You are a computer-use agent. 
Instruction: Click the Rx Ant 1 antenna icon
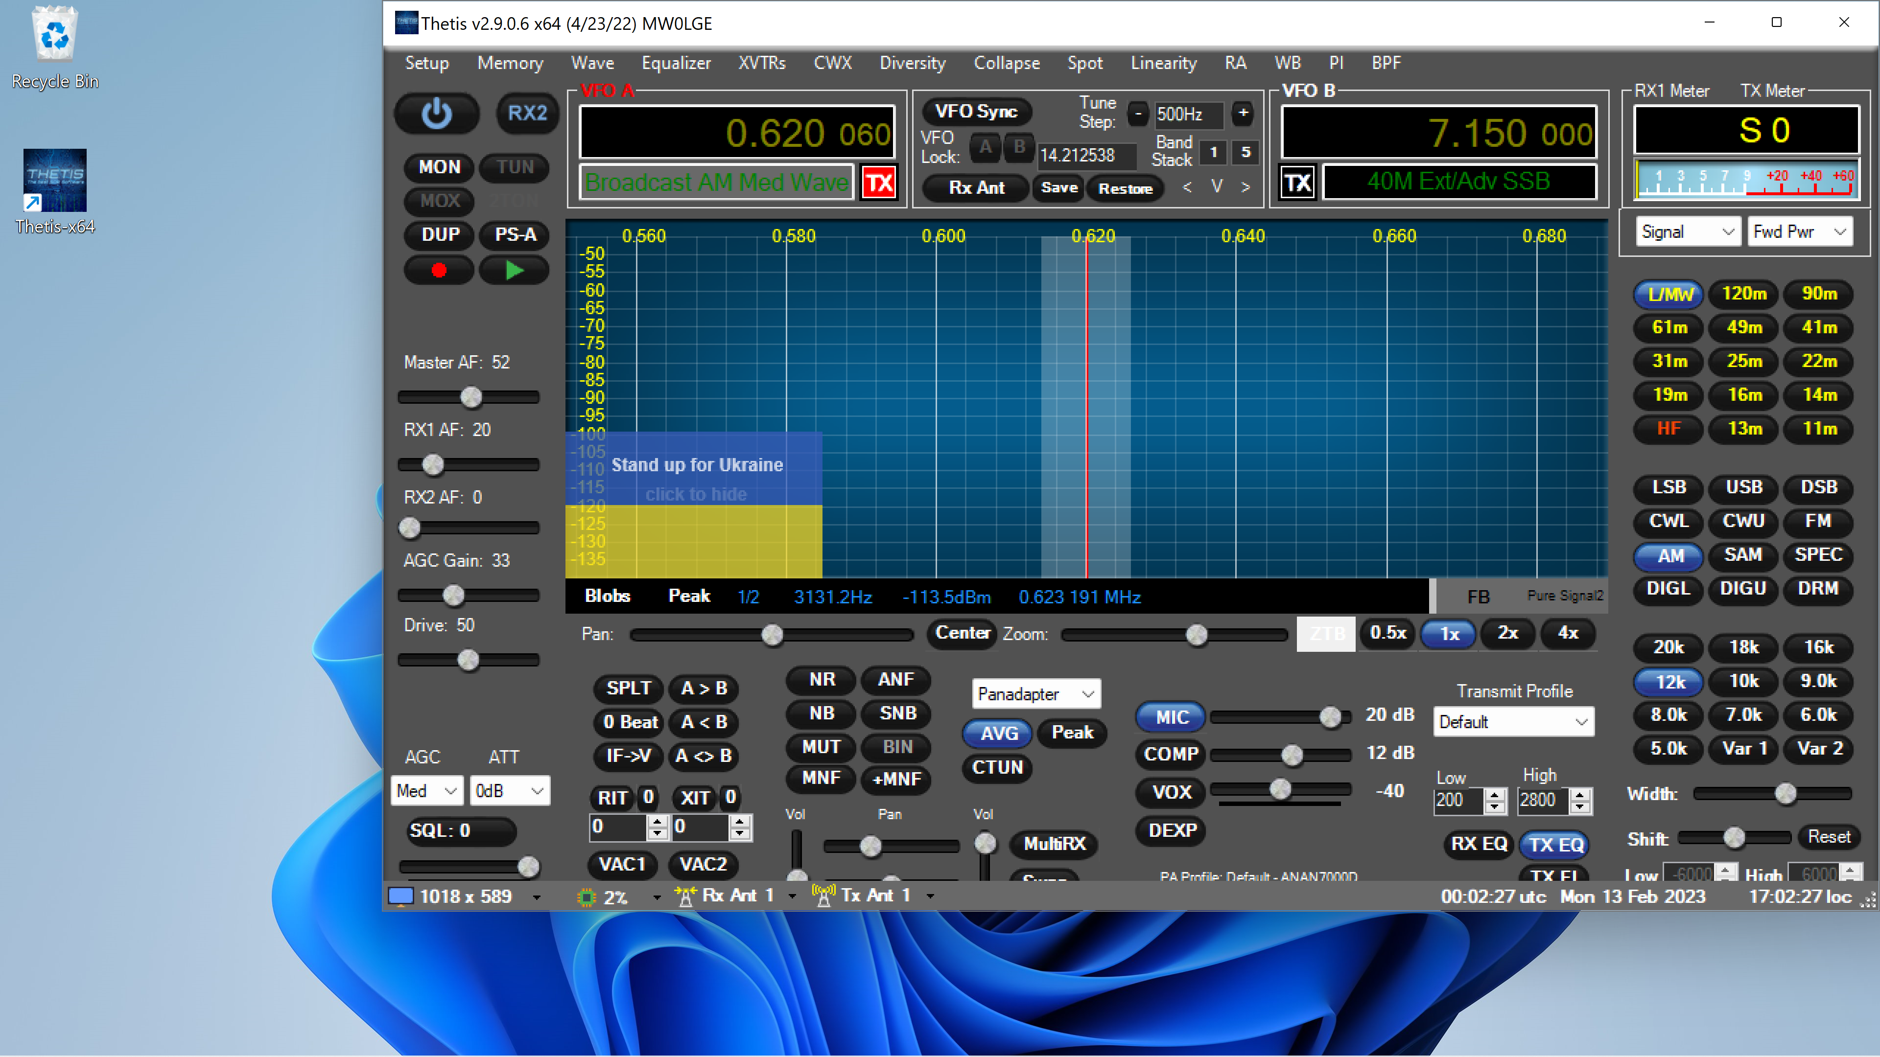[685, 896]
